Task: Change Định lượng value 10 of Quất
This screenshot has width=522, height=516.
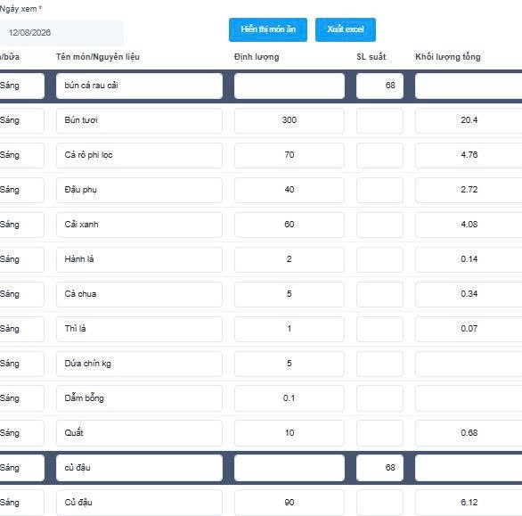Action: tap(290, 433)
